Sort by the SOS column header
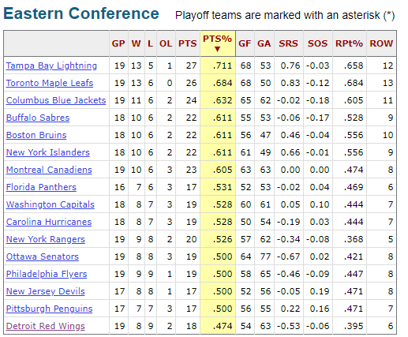The height and width of the screenshot is (337, 408). pyautogui.click(x=318, y=43)
